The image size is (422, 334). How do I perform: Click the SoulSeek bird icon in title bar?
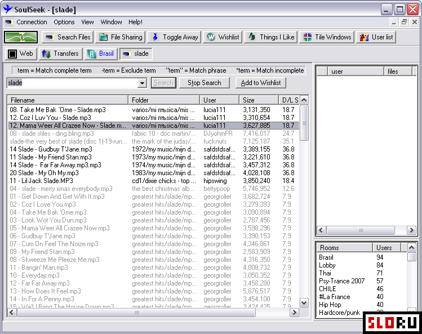pyautogui.click(x=8, y=9)
